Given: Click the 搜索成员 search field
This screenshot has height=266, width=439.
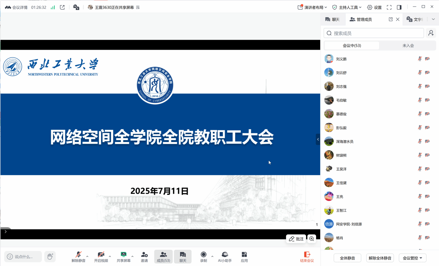Looking at the screenshot, I should (374, 33).
